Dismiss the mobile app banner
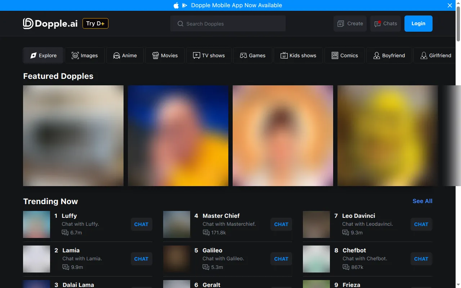Screen dimensions: 461x288 coord(450,5)
